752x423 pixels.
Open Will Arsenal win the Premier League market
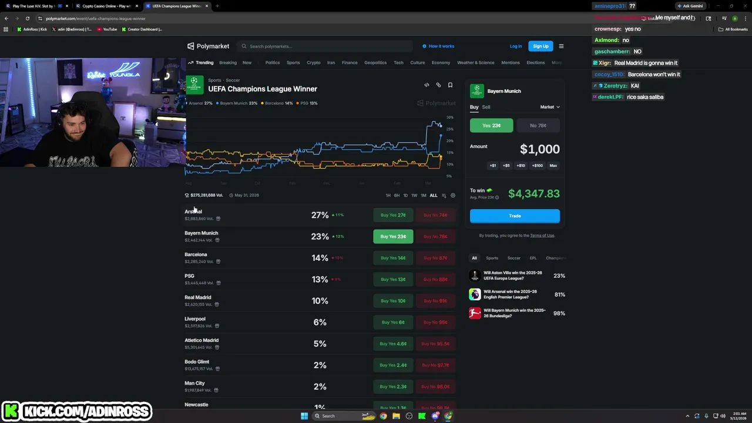coord(517,294)
